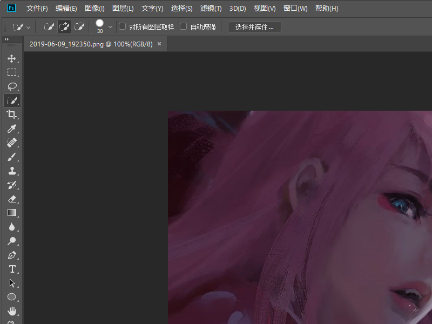The width and height of the screenshot is (432, 324).
Task: Choose New Selection mode in options bar
Action: (49, 26)
